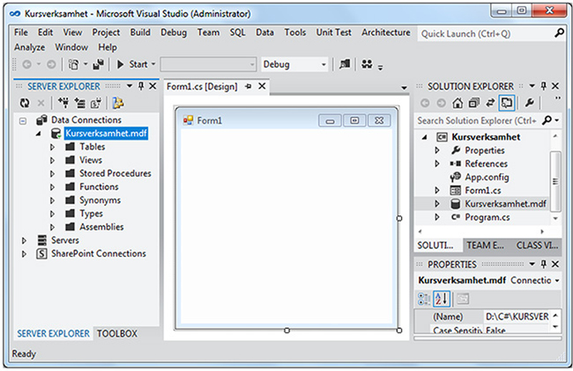The image size is (573, 371).
Task: Sort properties alphabetically in Properties panel
Action: [x=441, y=299]
